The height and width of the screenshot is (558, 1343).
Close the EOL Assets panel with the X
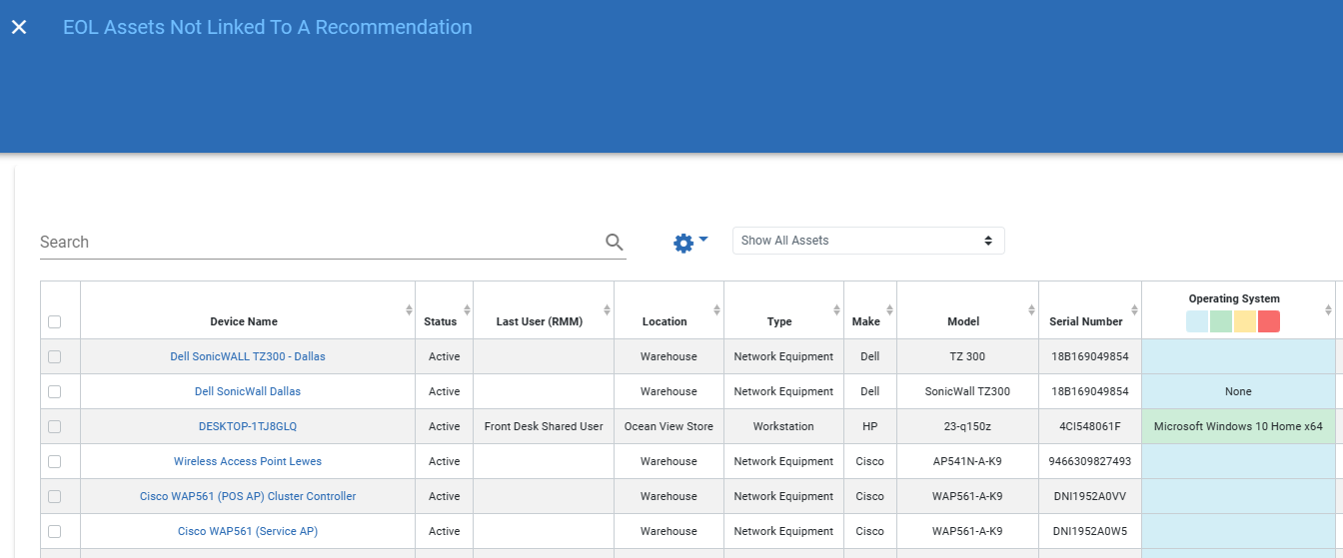tap(19, 27)
